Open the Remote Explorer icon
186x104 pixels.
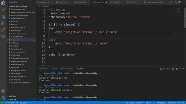pos(3,37)
